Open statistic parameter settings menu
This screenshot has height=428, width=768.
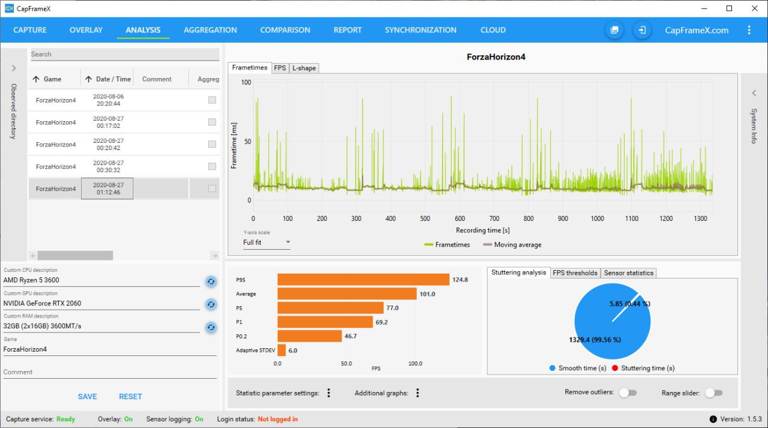click(x=329, y=393)
